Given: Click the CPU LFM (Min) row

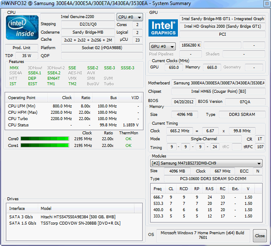Looking at the screenshot, I should [x=74, y=106].
